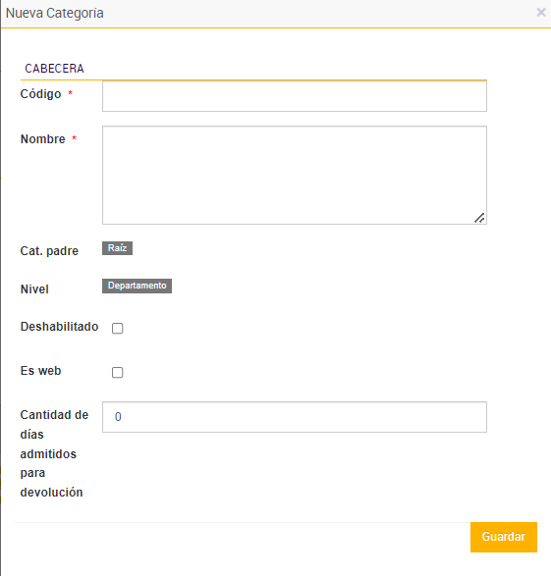Enable the Deshabilitado checkbox
This screenshot has width=551, height=576.
click(117, 328)
